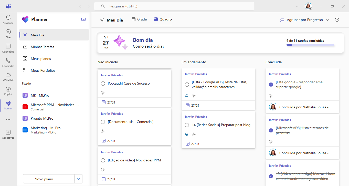Mark [Documento Isis - Comercial] complete
Image resolution: width=349 pixels, height=186 pixels.
coord(103,122)
